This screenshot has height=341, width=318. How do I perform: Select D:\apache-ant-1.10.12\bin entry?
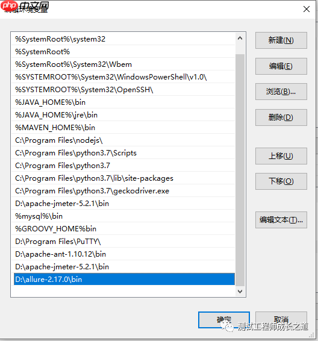pos(123,254)
